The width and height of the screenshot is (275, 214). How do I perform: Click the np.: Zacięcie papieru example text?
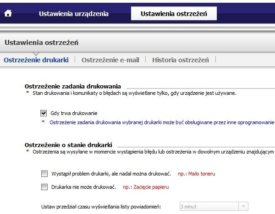[146, 187]
